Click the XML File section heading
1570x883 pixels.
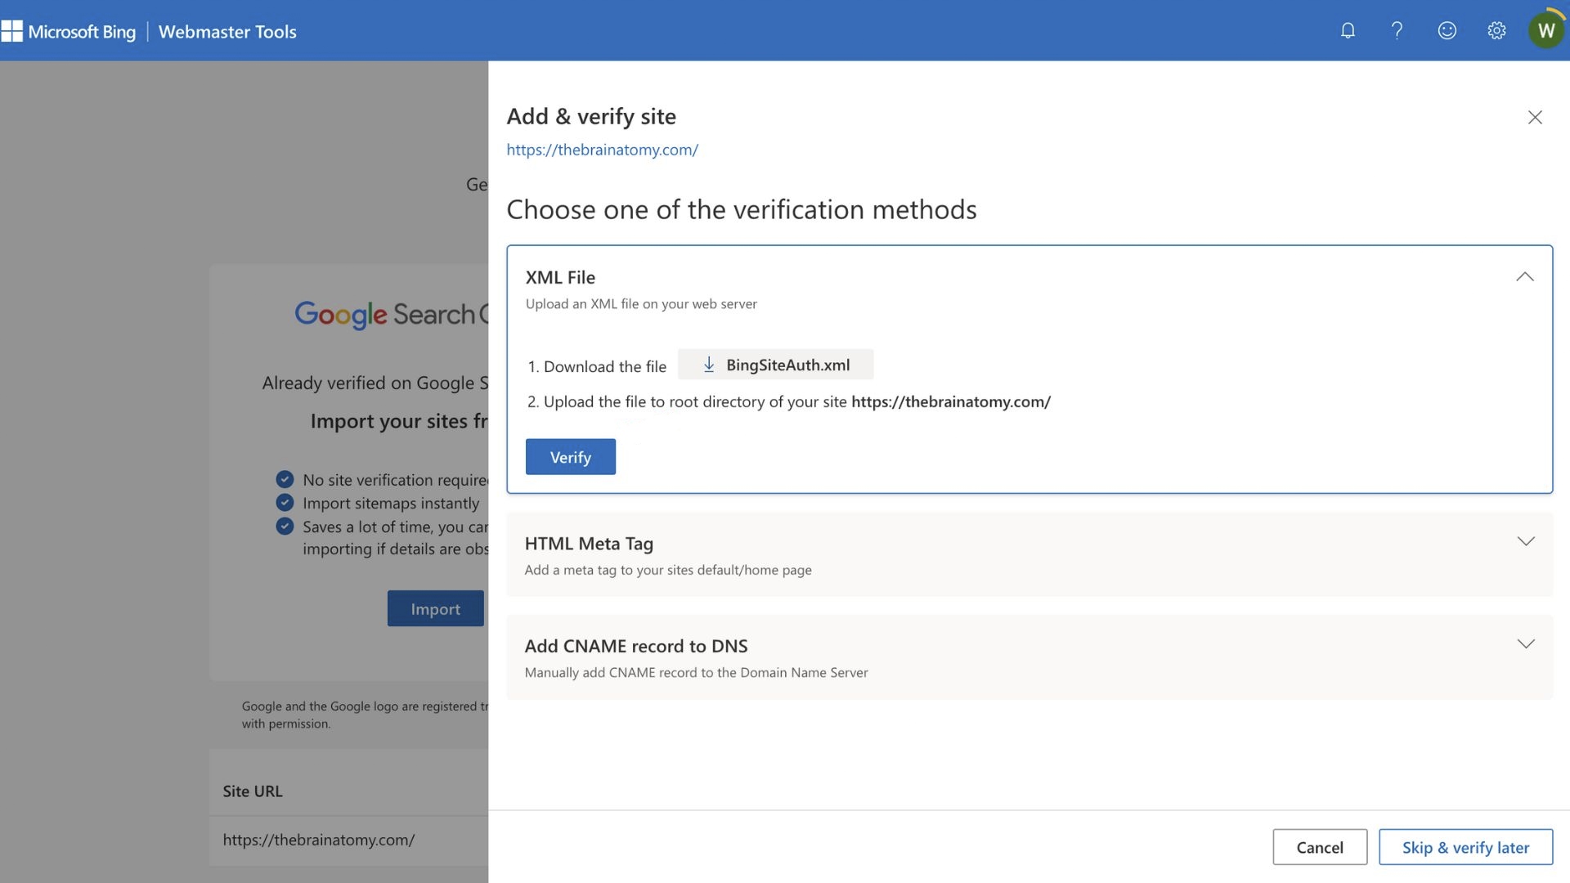coord(560,277)
